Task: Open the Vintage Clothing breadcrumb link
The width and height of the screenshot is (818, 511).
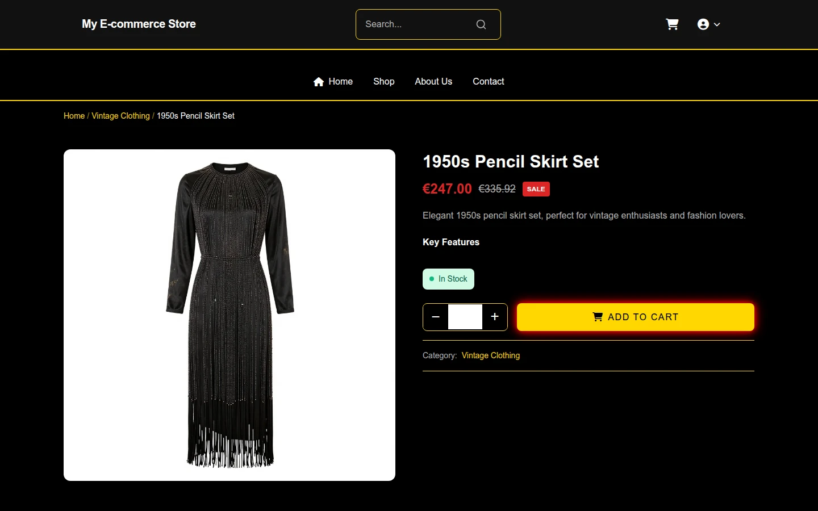Action: [x=120, y=116]
